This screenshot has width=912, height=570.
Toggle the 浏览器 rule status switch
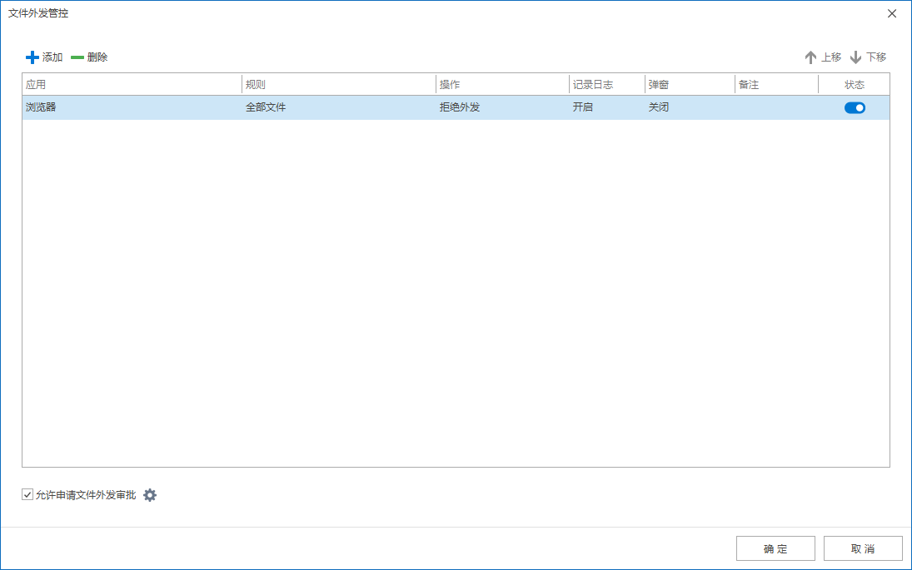click(855, 107)
